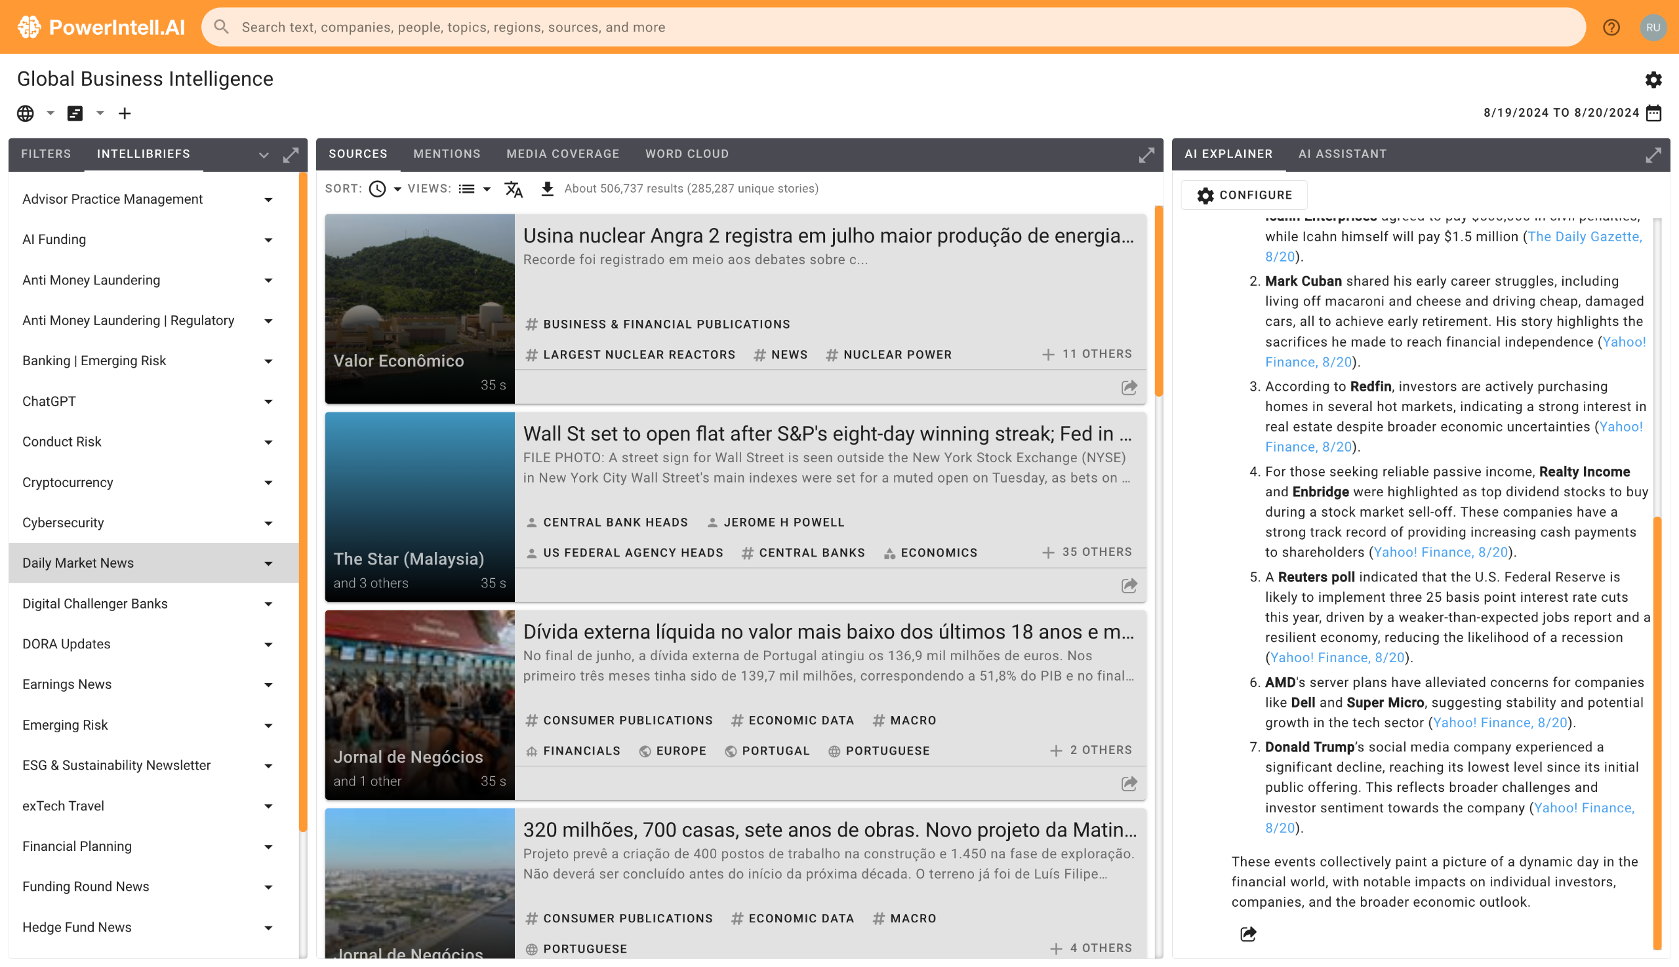Image resolution: width=1679 pixels, height=967 pixels.
Task: Switch to the AI Assistant tab
Action: 1342,154
